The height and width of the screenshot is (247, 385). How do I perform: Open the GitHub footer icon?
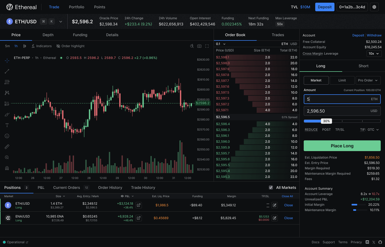point(380,242)
